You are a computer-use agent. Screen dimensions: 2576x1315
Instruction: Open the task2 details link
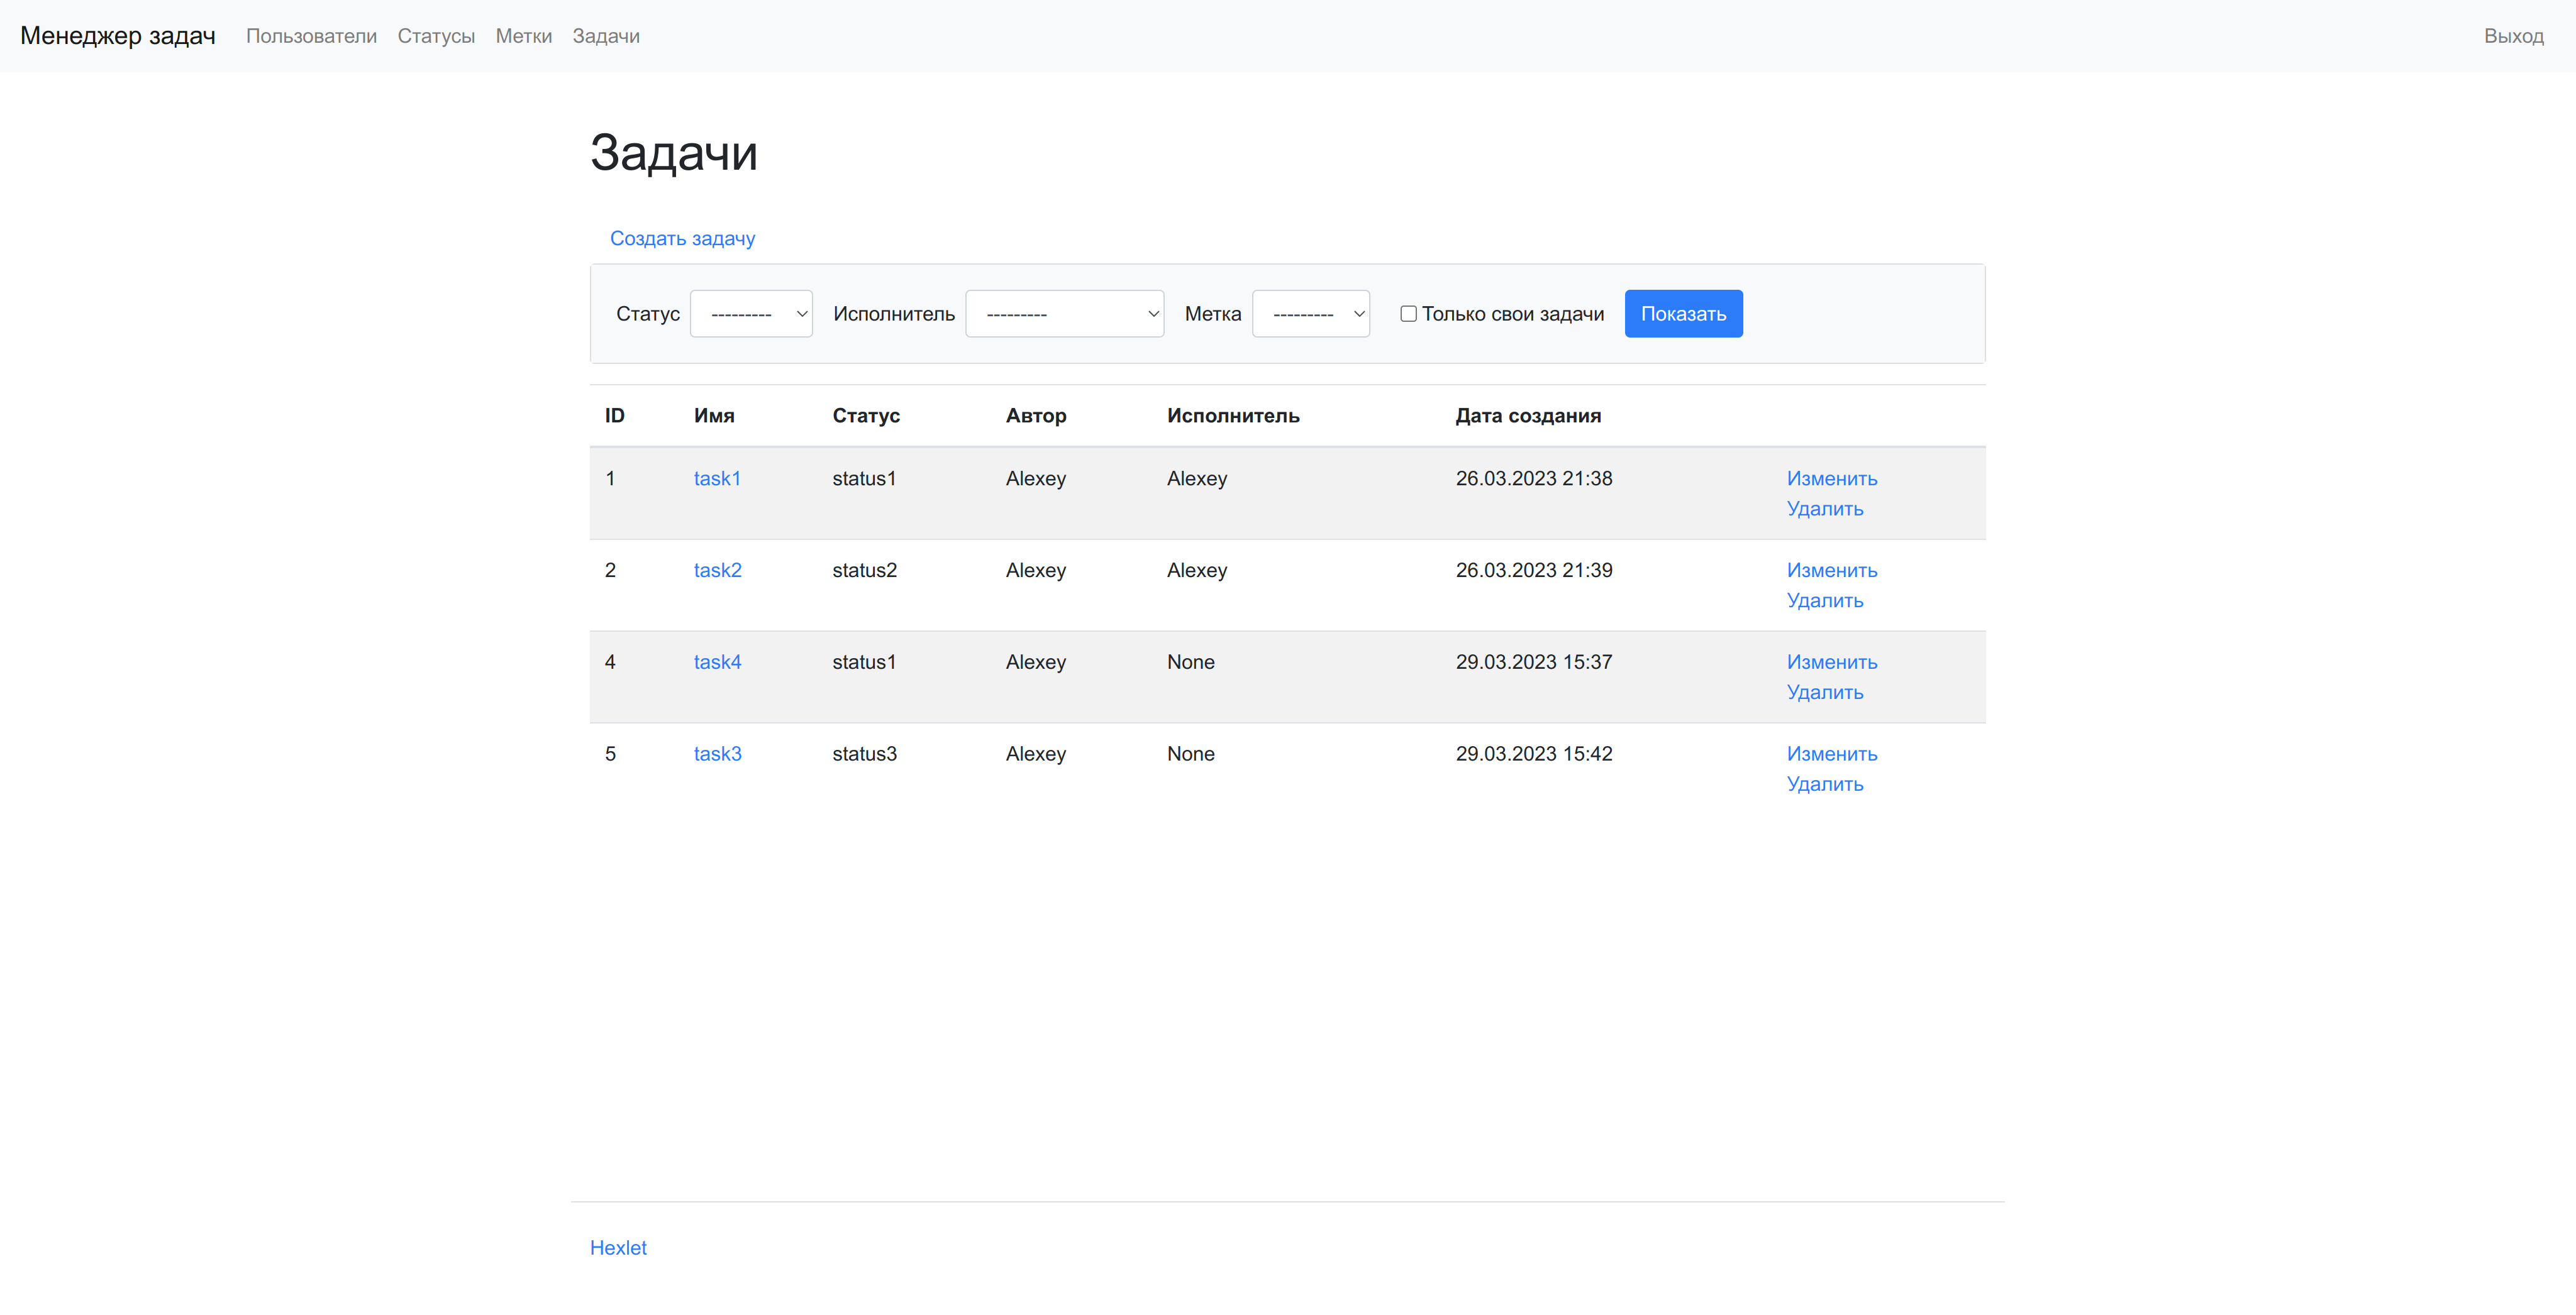717,571
